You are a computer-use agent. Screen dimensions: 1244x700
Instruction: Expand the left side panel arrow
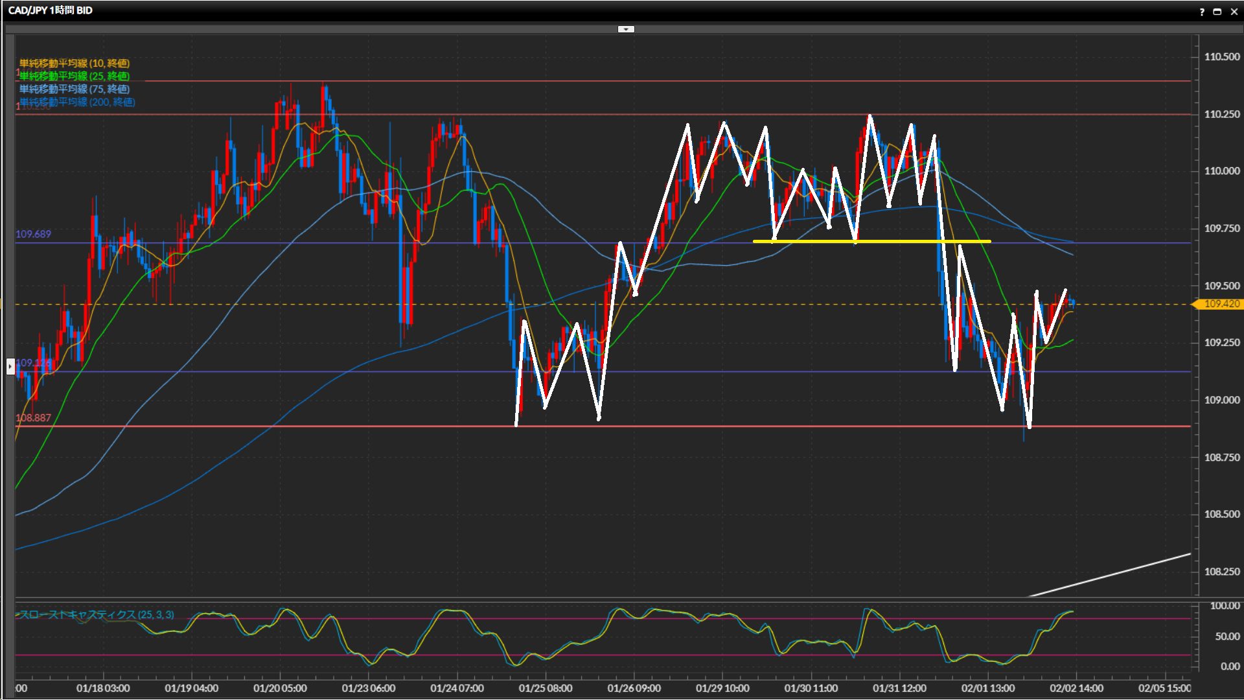click(x=10, y=366)
